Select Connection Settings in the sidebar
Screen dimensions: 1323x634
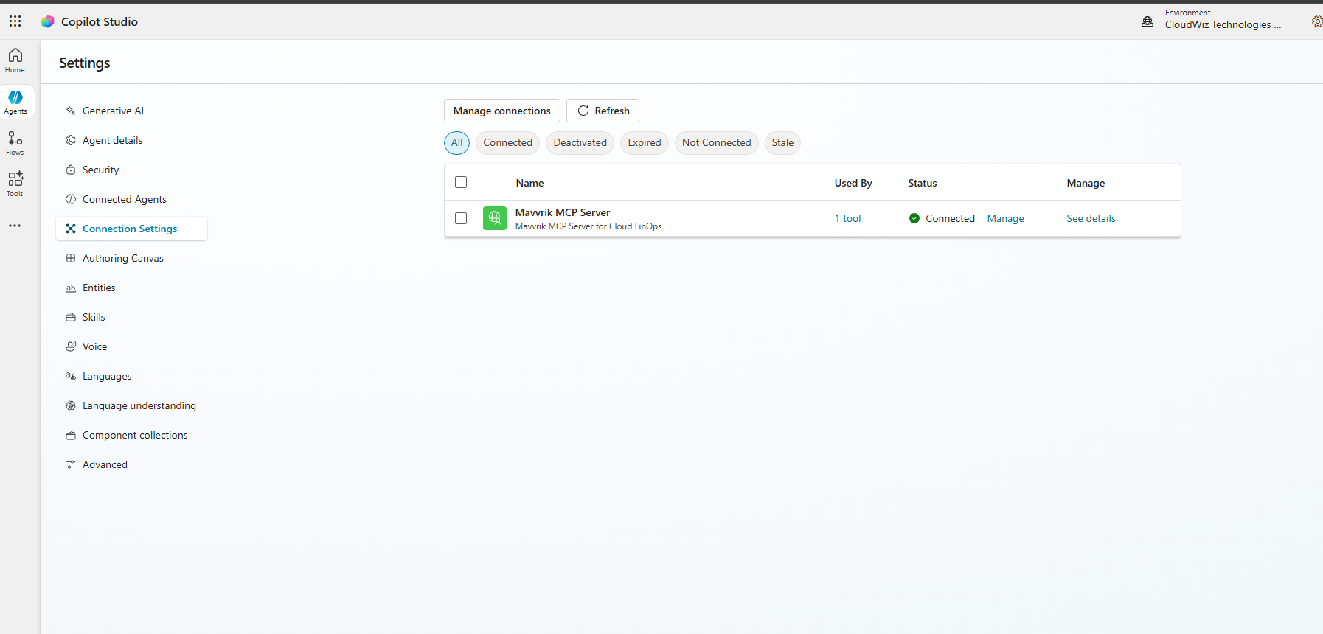click(131, 229)
